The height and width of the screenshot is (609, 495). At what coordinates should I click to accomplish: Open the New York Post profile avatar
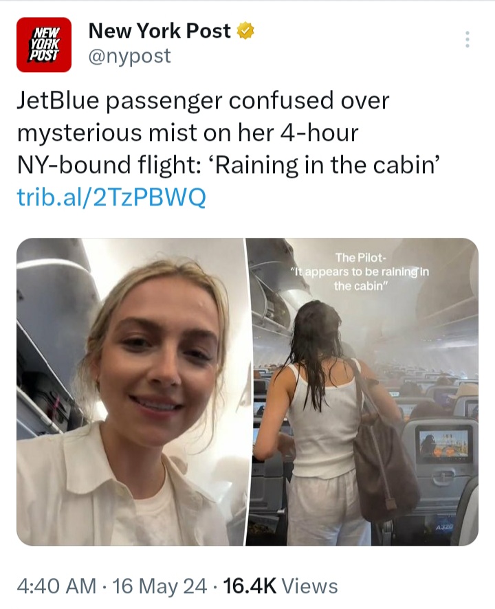click(x=43, y=45)
